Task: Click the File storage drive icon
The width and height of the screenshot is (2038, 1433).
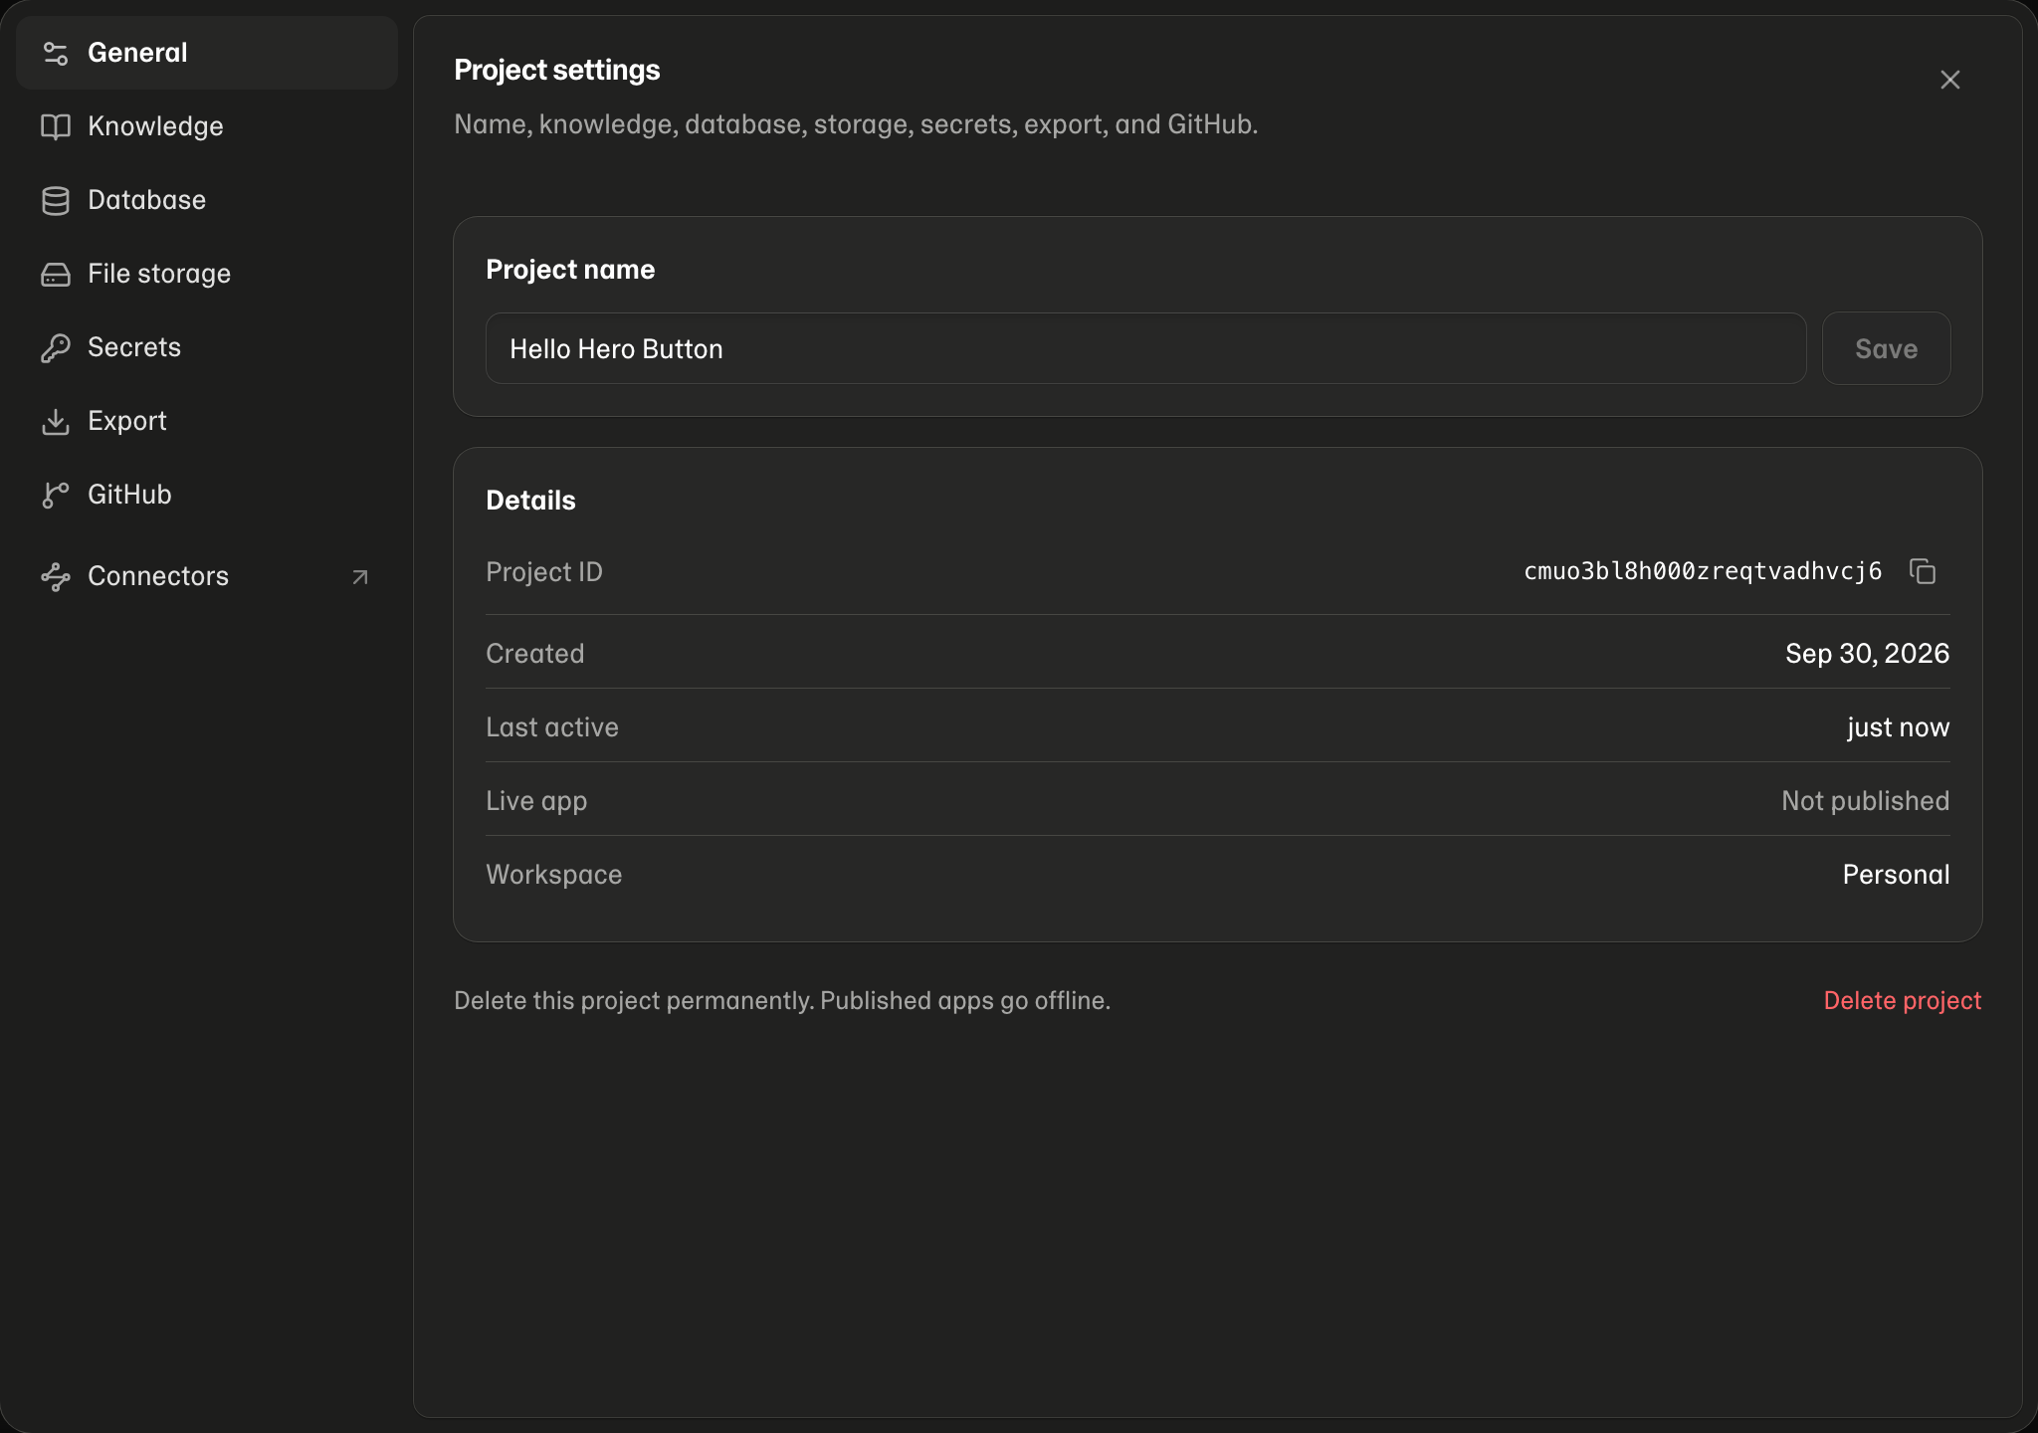Action: point(56,274)
